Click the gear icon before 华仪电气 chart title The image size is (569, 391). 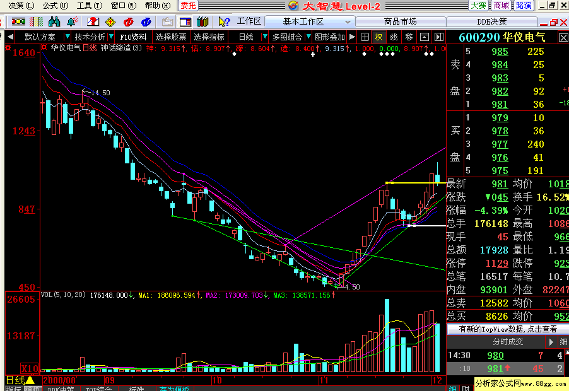pos(44,47)
